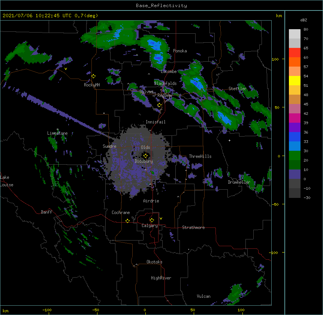Viewport: 323px width, 315px height.
Task: Select the RedDeer city label
Action: click(x=165, y=96)
